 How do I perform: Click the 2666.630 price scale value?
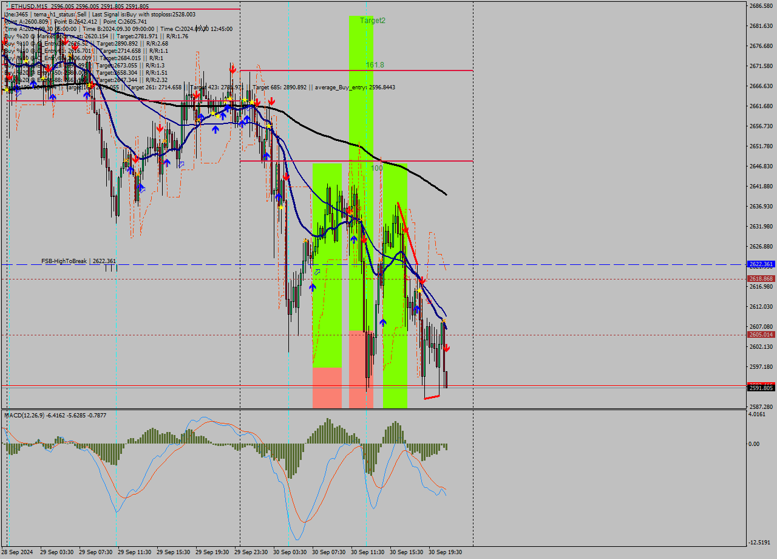(761, 86)
